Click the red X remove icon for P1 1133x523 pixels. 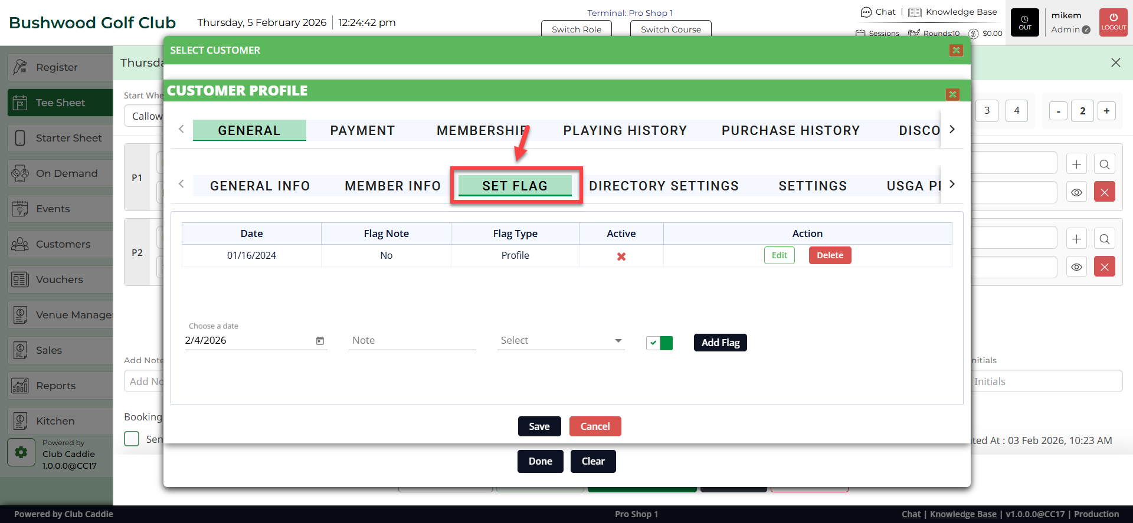[1104, 192]
